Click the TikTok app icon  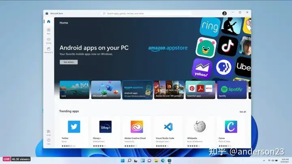(228, 46)
